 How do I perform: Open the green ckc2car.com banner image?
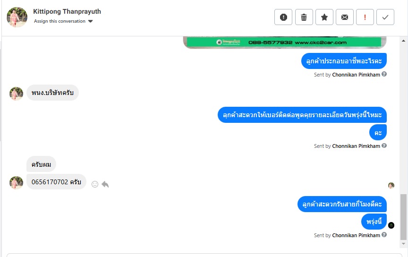[x=285, y=43]
